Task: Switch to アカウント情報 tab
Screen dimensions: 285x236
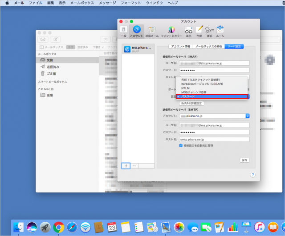Action: pyautogui.click(x=181, y=46)
